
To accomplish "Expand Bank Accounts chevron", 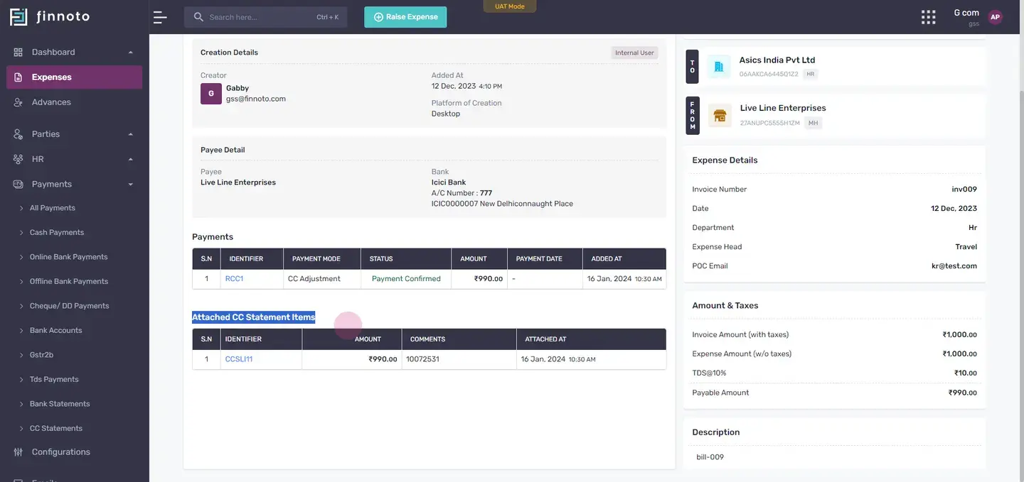I will (21, 331).
